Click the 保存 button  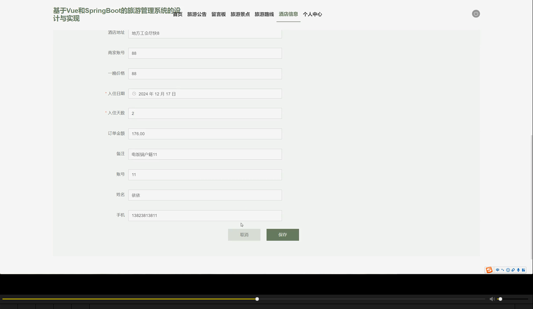[283, 235]
